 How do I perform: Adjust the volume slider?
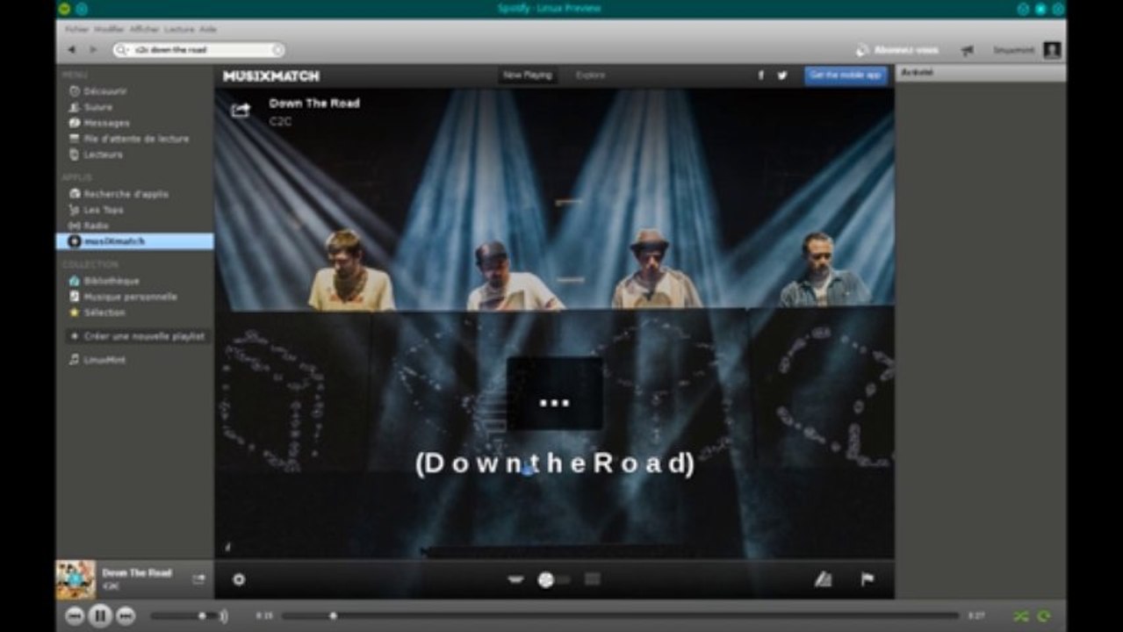click(182, 616)
